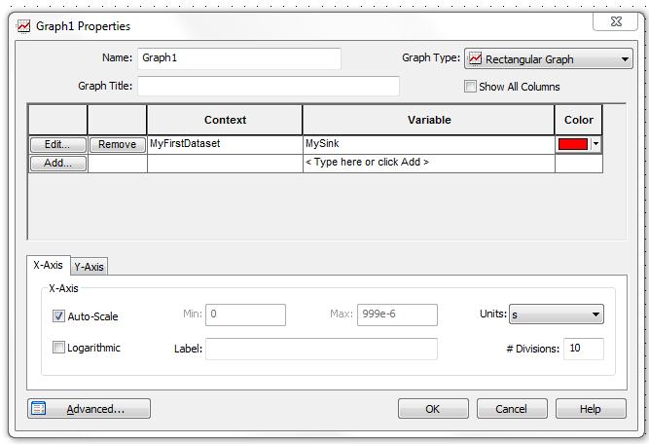Screen dimensions: 649x444
Task: Click the Max value field
Action: click(x=397, y=314)
